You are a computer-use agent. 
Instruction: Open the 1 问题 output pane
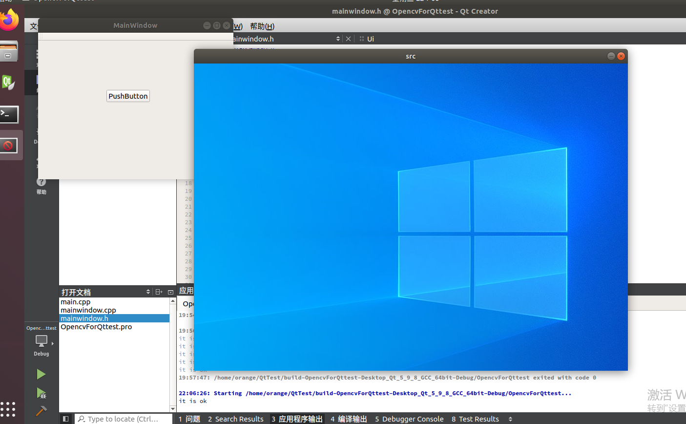tap(189, 419)
